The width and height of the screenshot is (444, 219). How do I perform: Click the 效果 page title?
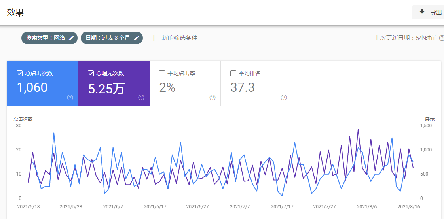tap(15, 13)
